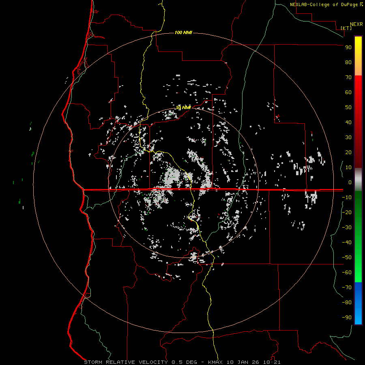365x365 pixels.
Task: Select the positive 10 scale label
Action: click(348, 167)
